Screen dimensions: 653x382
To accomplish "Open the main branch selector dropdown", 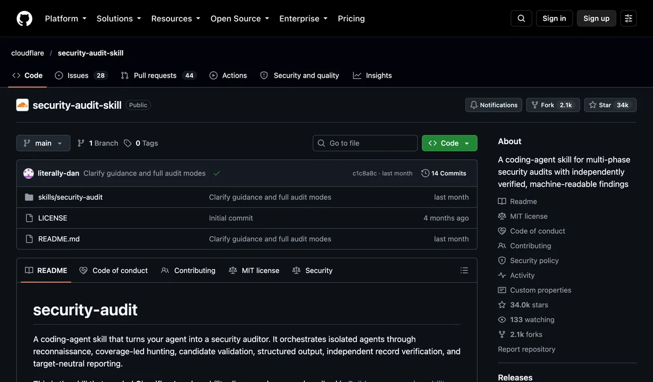I will pyautogui.click(x=44, y=143).
